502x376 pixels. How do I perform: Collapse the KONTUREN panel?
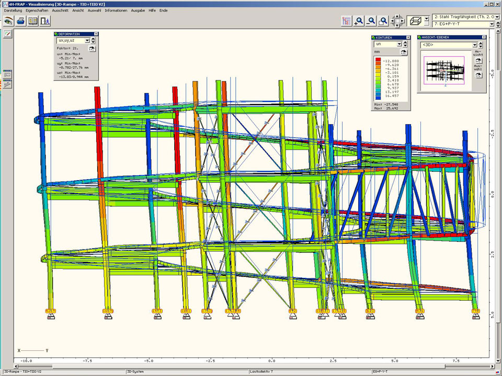click(407, 38)
